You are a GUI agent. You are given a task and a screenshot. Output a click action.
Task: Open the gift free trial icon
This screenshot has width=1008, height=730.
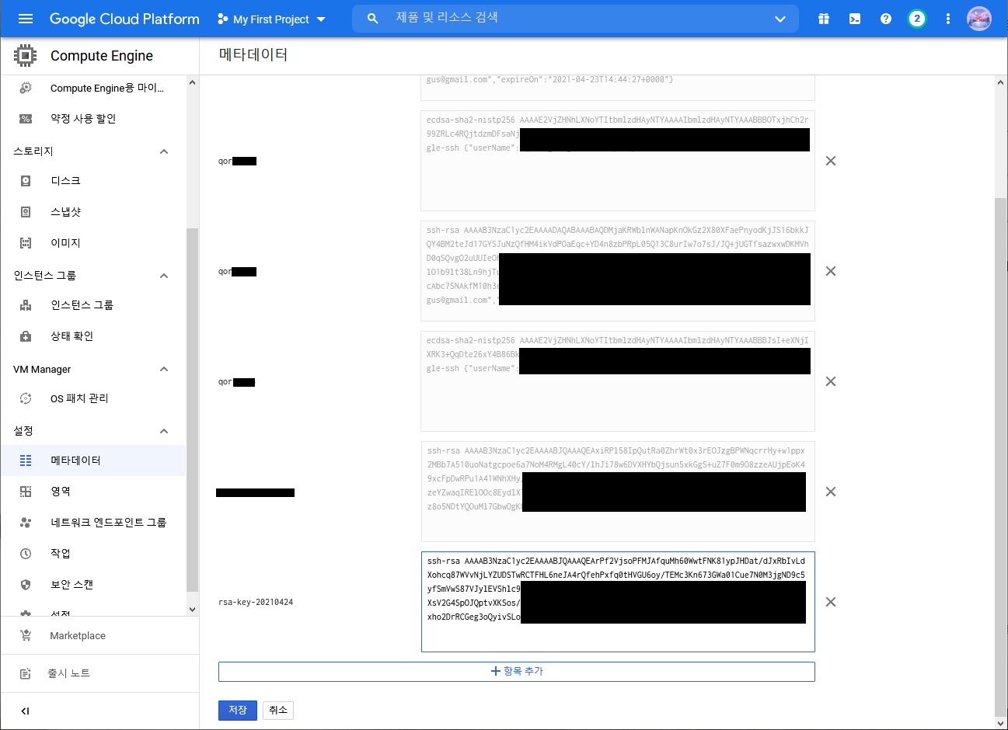[x=824, y=19]
